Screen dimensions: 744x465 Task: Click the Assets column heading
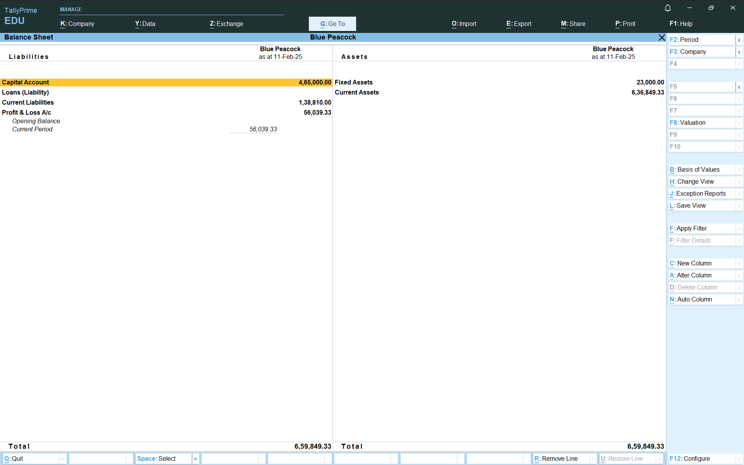[x=354, y=57]
